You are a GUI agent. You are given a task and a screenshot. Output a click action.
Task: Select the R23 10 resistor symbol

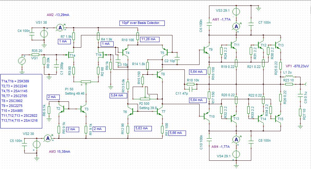(289, 84)
